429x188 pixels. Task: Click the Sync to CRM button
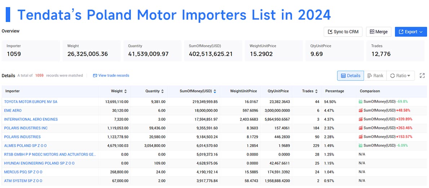click(x=343, y=32)
